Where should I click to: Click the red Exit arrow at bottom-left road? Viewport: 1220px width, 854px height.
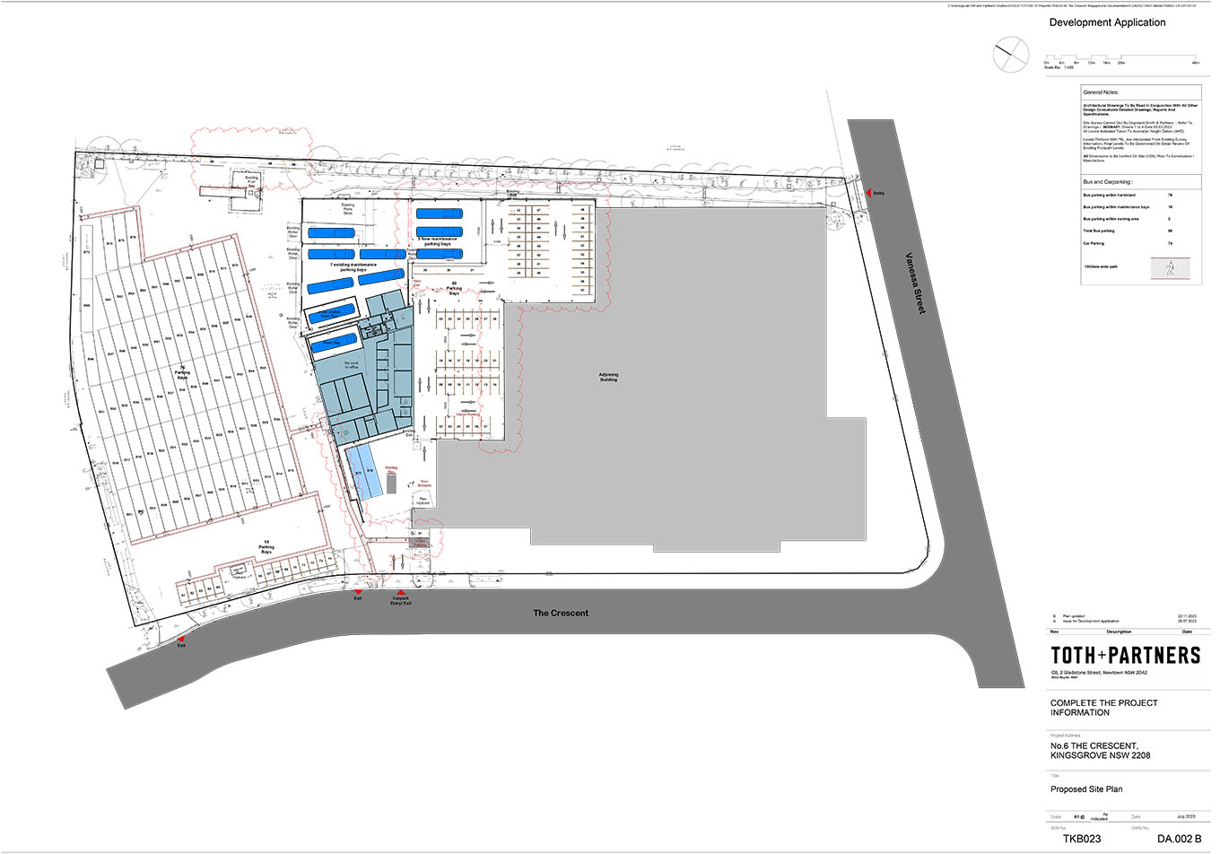pos(180,639)
